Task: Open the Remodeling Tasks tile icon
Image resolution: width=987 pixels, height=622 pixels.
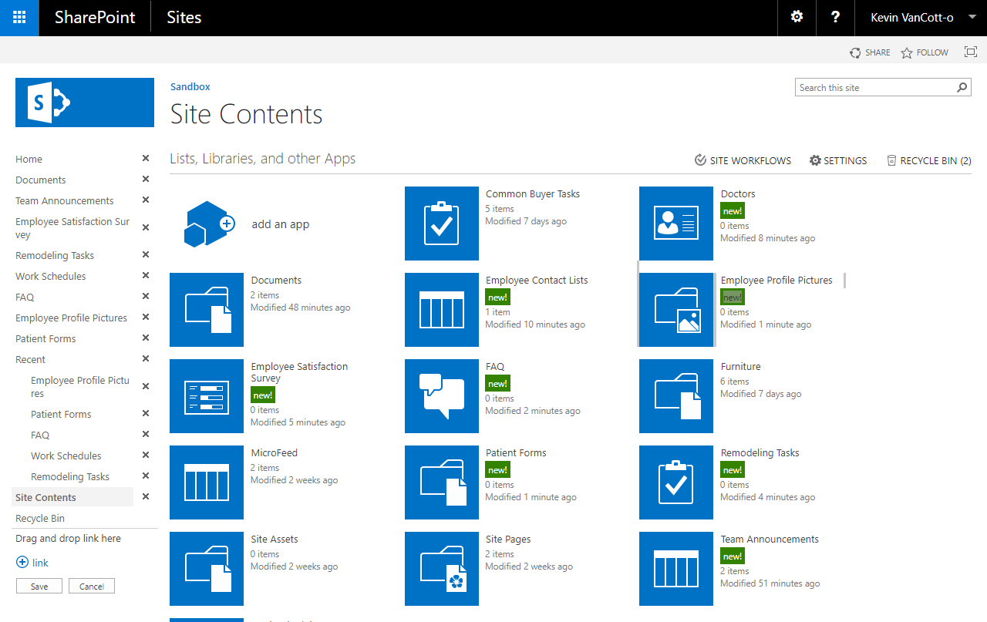Action: pos(676,482)
